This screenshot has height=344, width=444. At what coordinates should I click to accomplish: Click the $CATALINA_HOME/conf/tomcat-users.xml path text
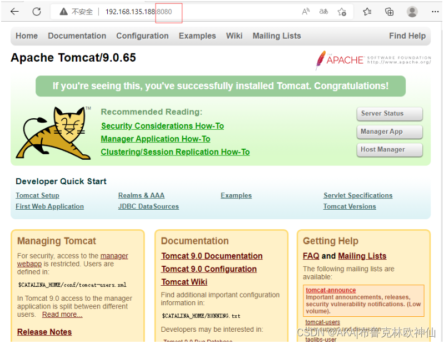[72, 285]
